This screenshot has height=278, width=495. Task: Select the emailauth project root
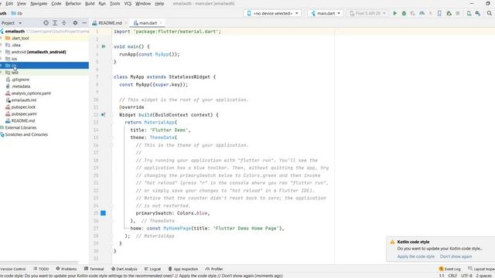click(x=15, y=31)
